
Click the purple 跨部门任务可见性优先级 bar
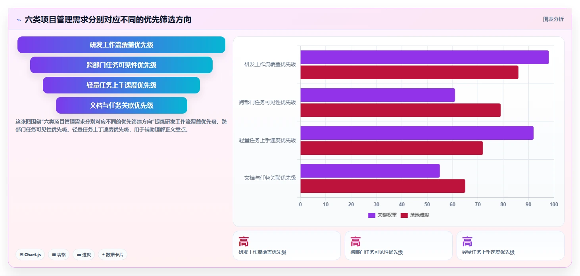(x=378, y=95)
